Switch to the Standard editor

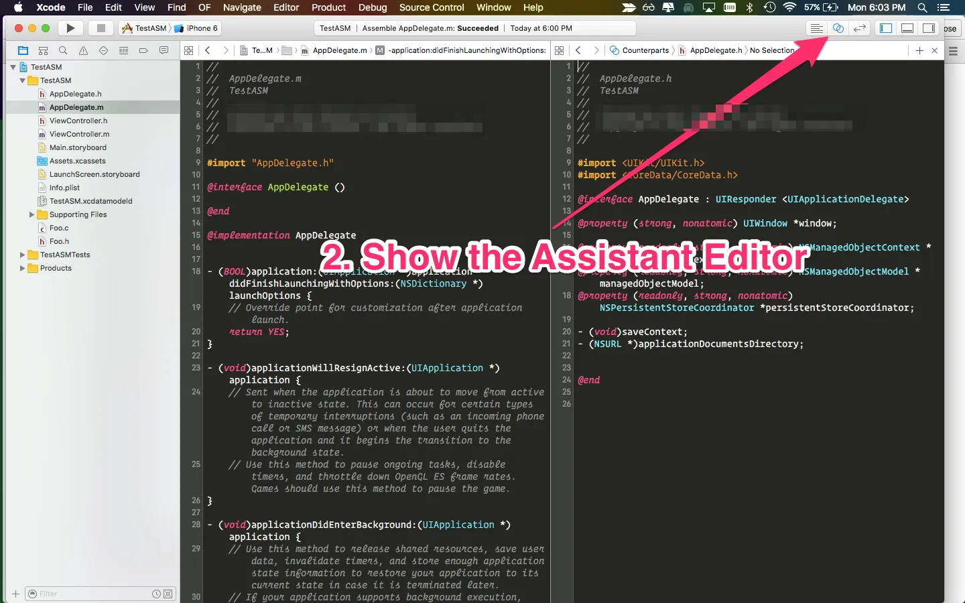point(816,28)
